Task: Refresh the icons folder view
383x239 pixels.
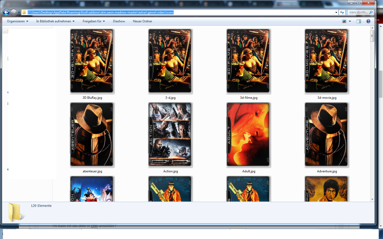Action: pyautogui.click(x=342, y=12)
